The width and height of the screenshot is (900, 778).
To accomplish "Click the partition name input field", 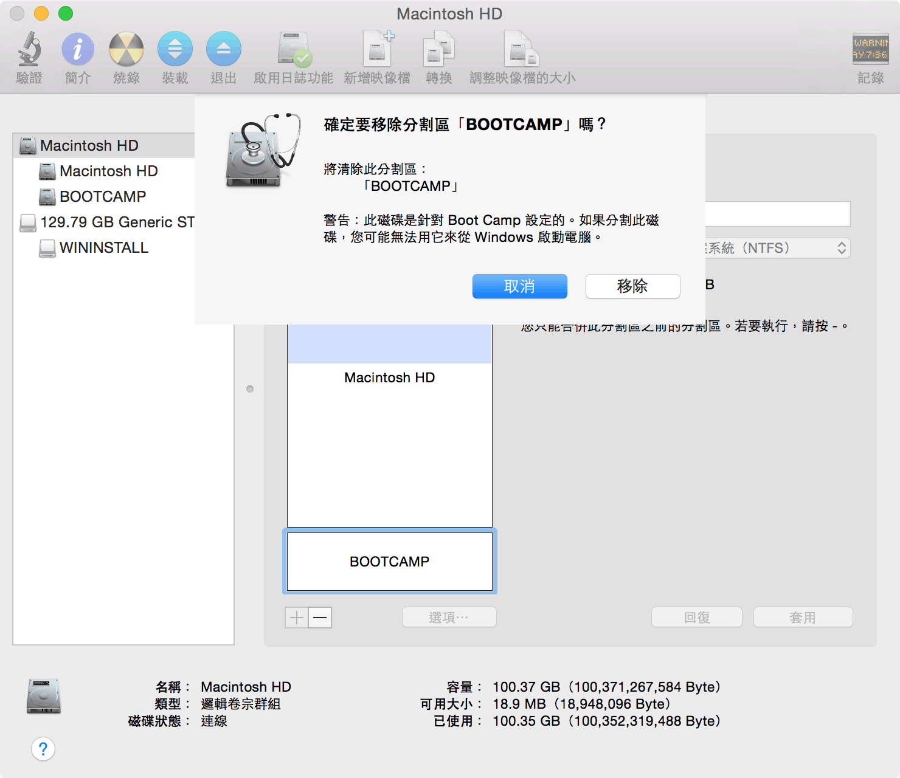I will coord(777,214).
